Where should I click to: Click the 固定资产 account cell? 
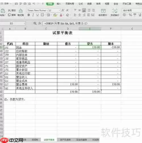25,66
